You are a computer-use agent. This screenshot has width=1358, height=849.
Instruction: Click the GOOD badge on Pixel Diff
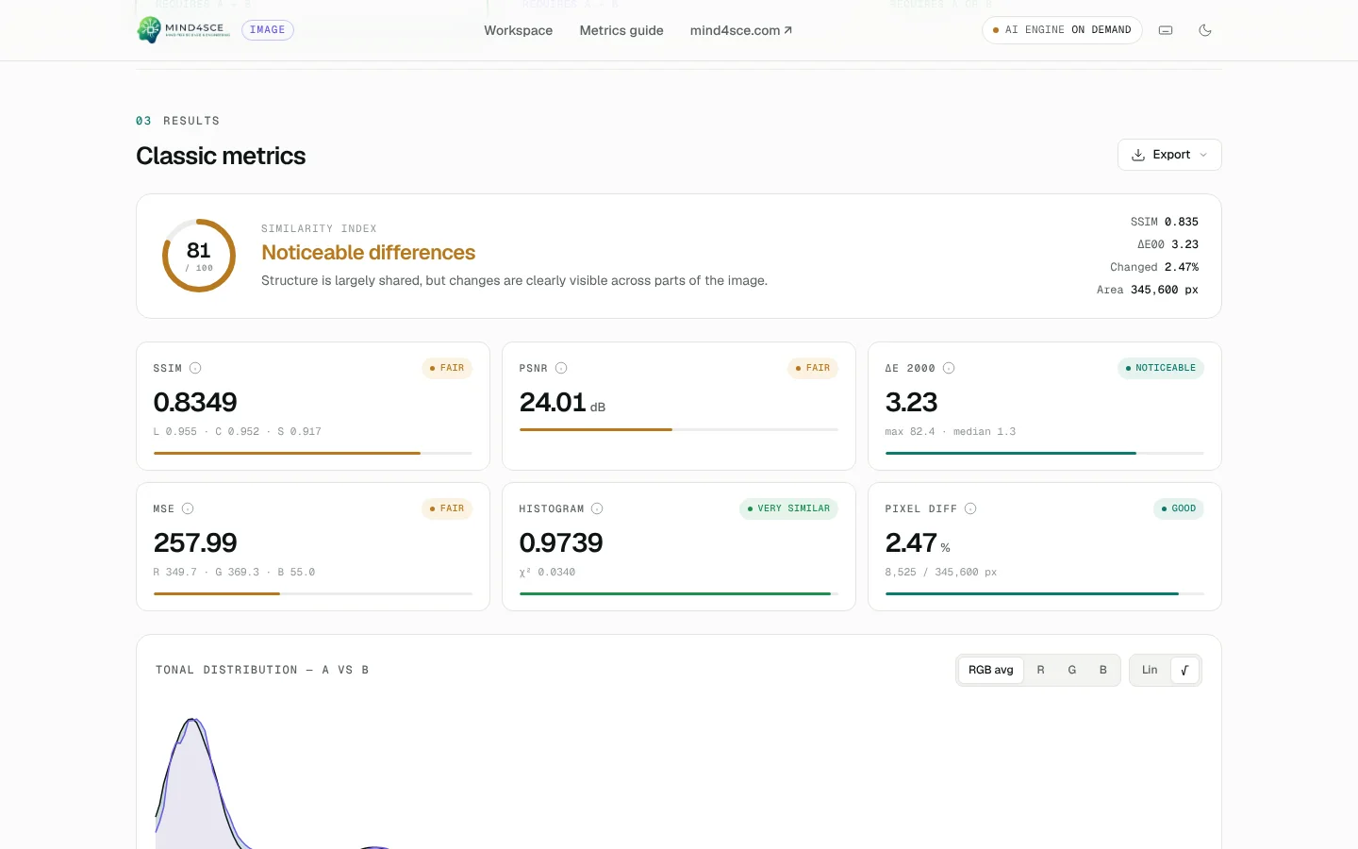click(1179, 508)
